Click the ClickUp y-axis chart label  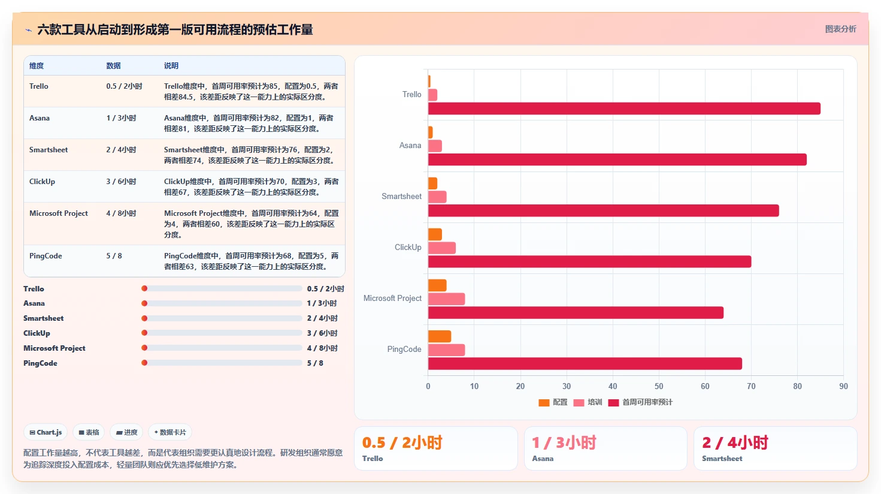click(408, 247)
